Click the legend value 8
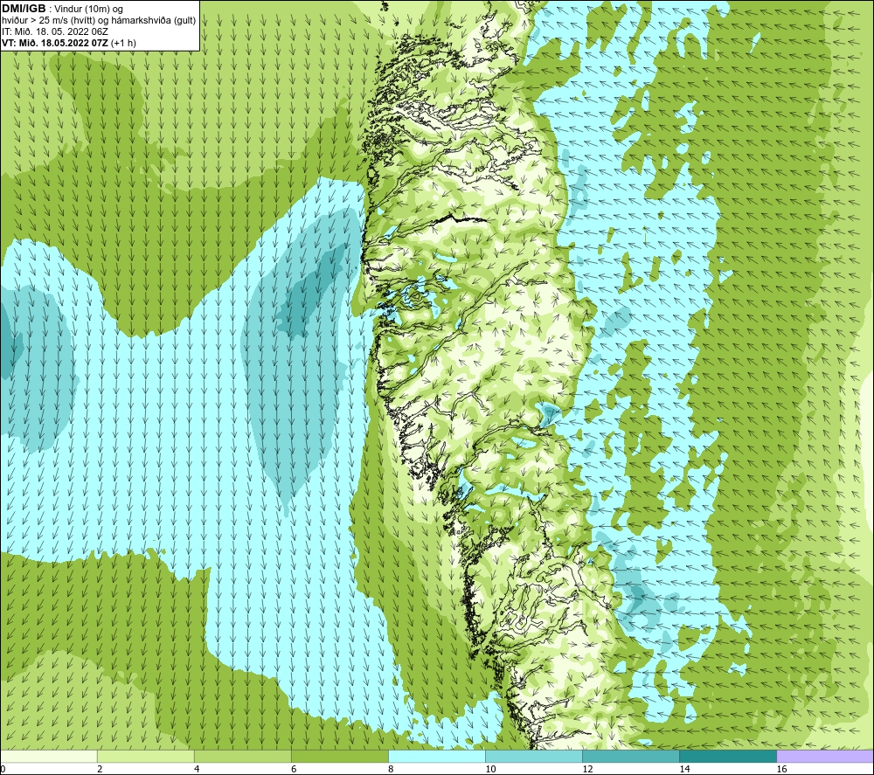Image resolution: width=874 pixels, height=775 pixels. click(x=391, y=770)
